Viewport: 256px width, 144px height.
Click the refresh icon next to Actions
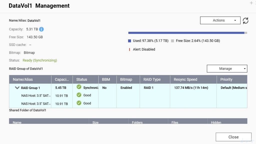pyautogui.click(x=245, y=20)
